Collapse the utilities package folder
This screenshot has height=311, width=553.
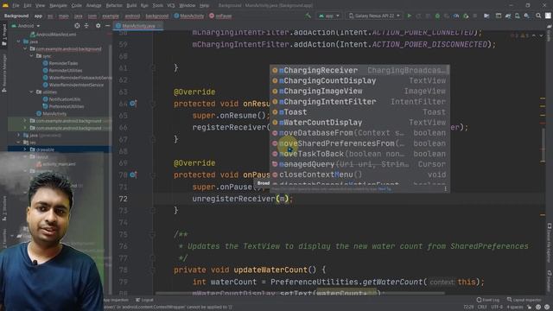pos(31,92)
